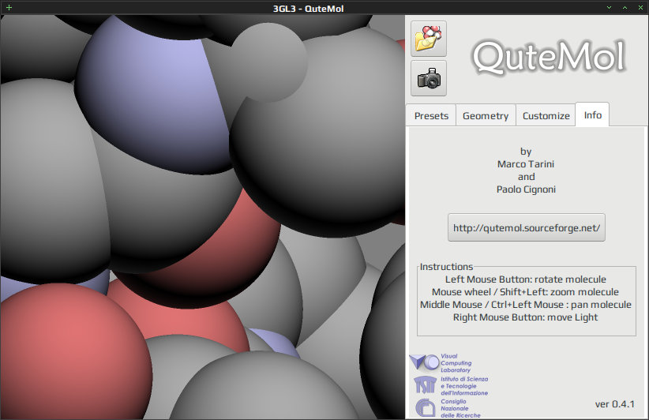Switch to the Geometry tab
Viewport: 649px width, 420px height.
tap(486, 115)
